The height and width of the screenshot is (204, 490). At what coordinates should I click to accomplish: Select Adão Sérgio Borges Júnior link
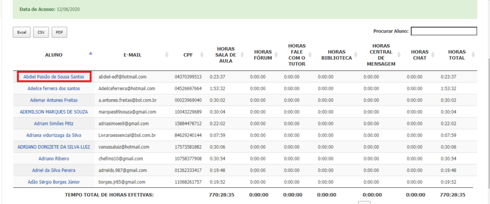(54, 182)
